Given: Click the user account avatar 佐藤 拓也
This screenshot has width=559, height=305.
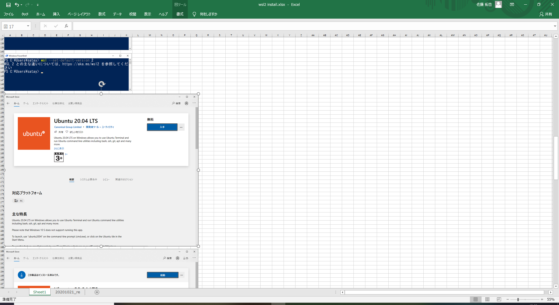Looking at the screenshot, I should pos(498,4).
